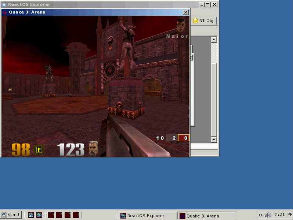
Task: Click the yellow ammo icon in the Quake HUD
Action: (39, 150)
